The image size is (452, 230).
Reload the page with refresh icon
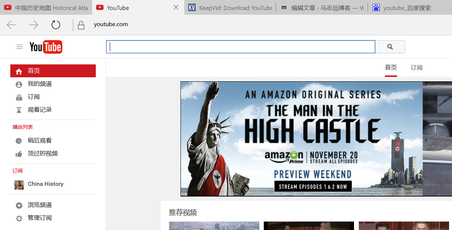(x=56, y=25)
